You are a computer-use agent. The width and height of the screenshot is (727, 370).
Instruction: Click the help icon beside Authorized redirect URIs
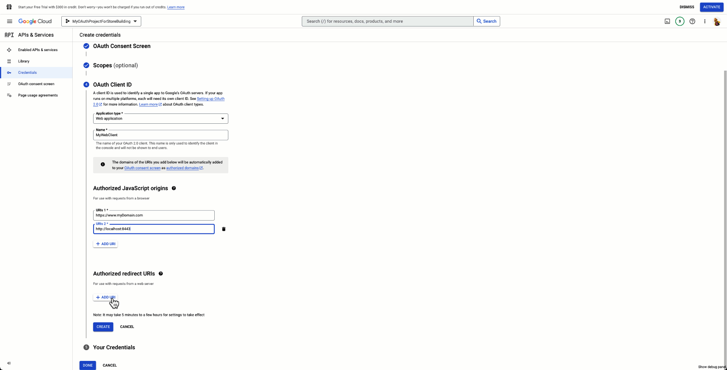tap(161, 274)
